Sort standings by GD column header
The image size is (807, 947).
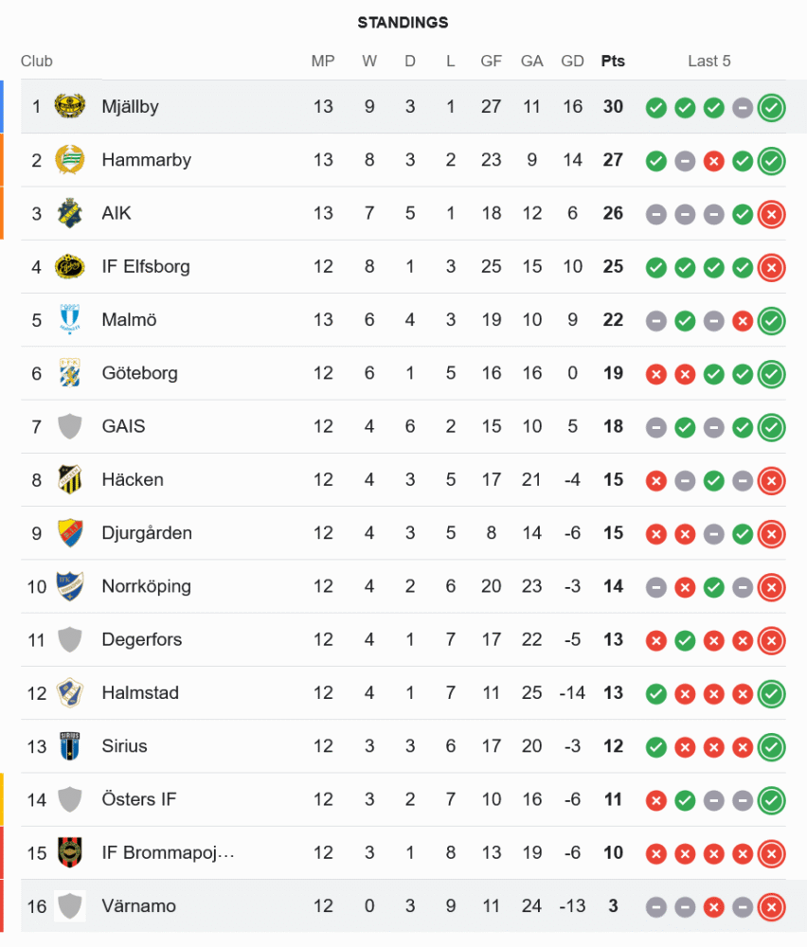[x=572, y=62]
